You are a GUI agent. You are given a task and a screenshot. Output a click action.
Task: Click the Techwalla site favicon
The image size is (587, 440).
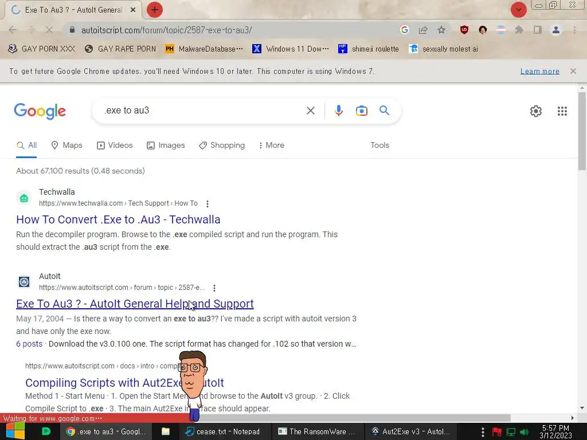point(24,198)
